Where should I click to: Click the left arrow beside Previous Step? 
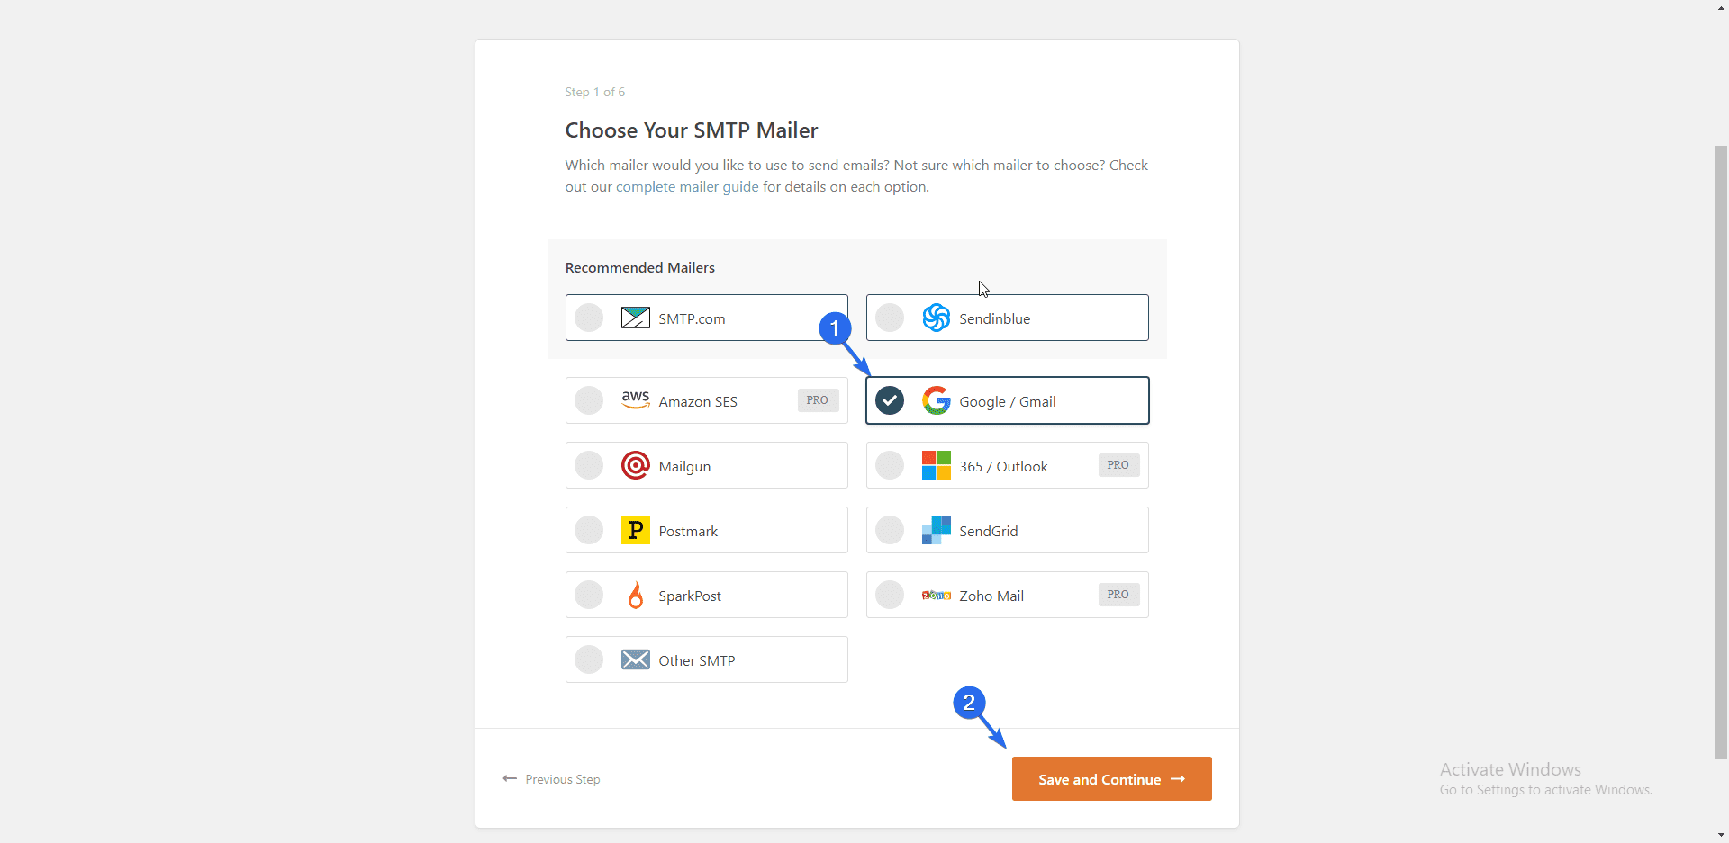click(x=510, y=778)
